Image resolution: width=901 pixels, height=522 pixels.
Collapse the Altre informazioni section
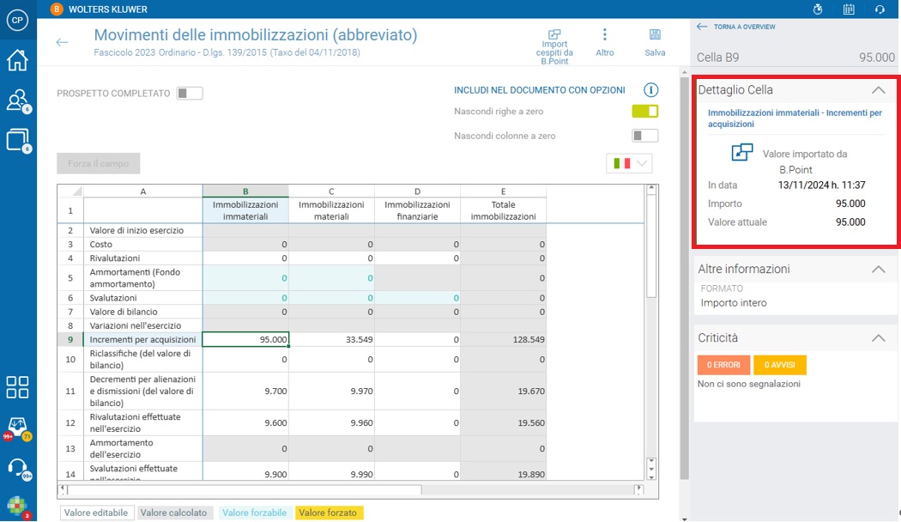878,269
